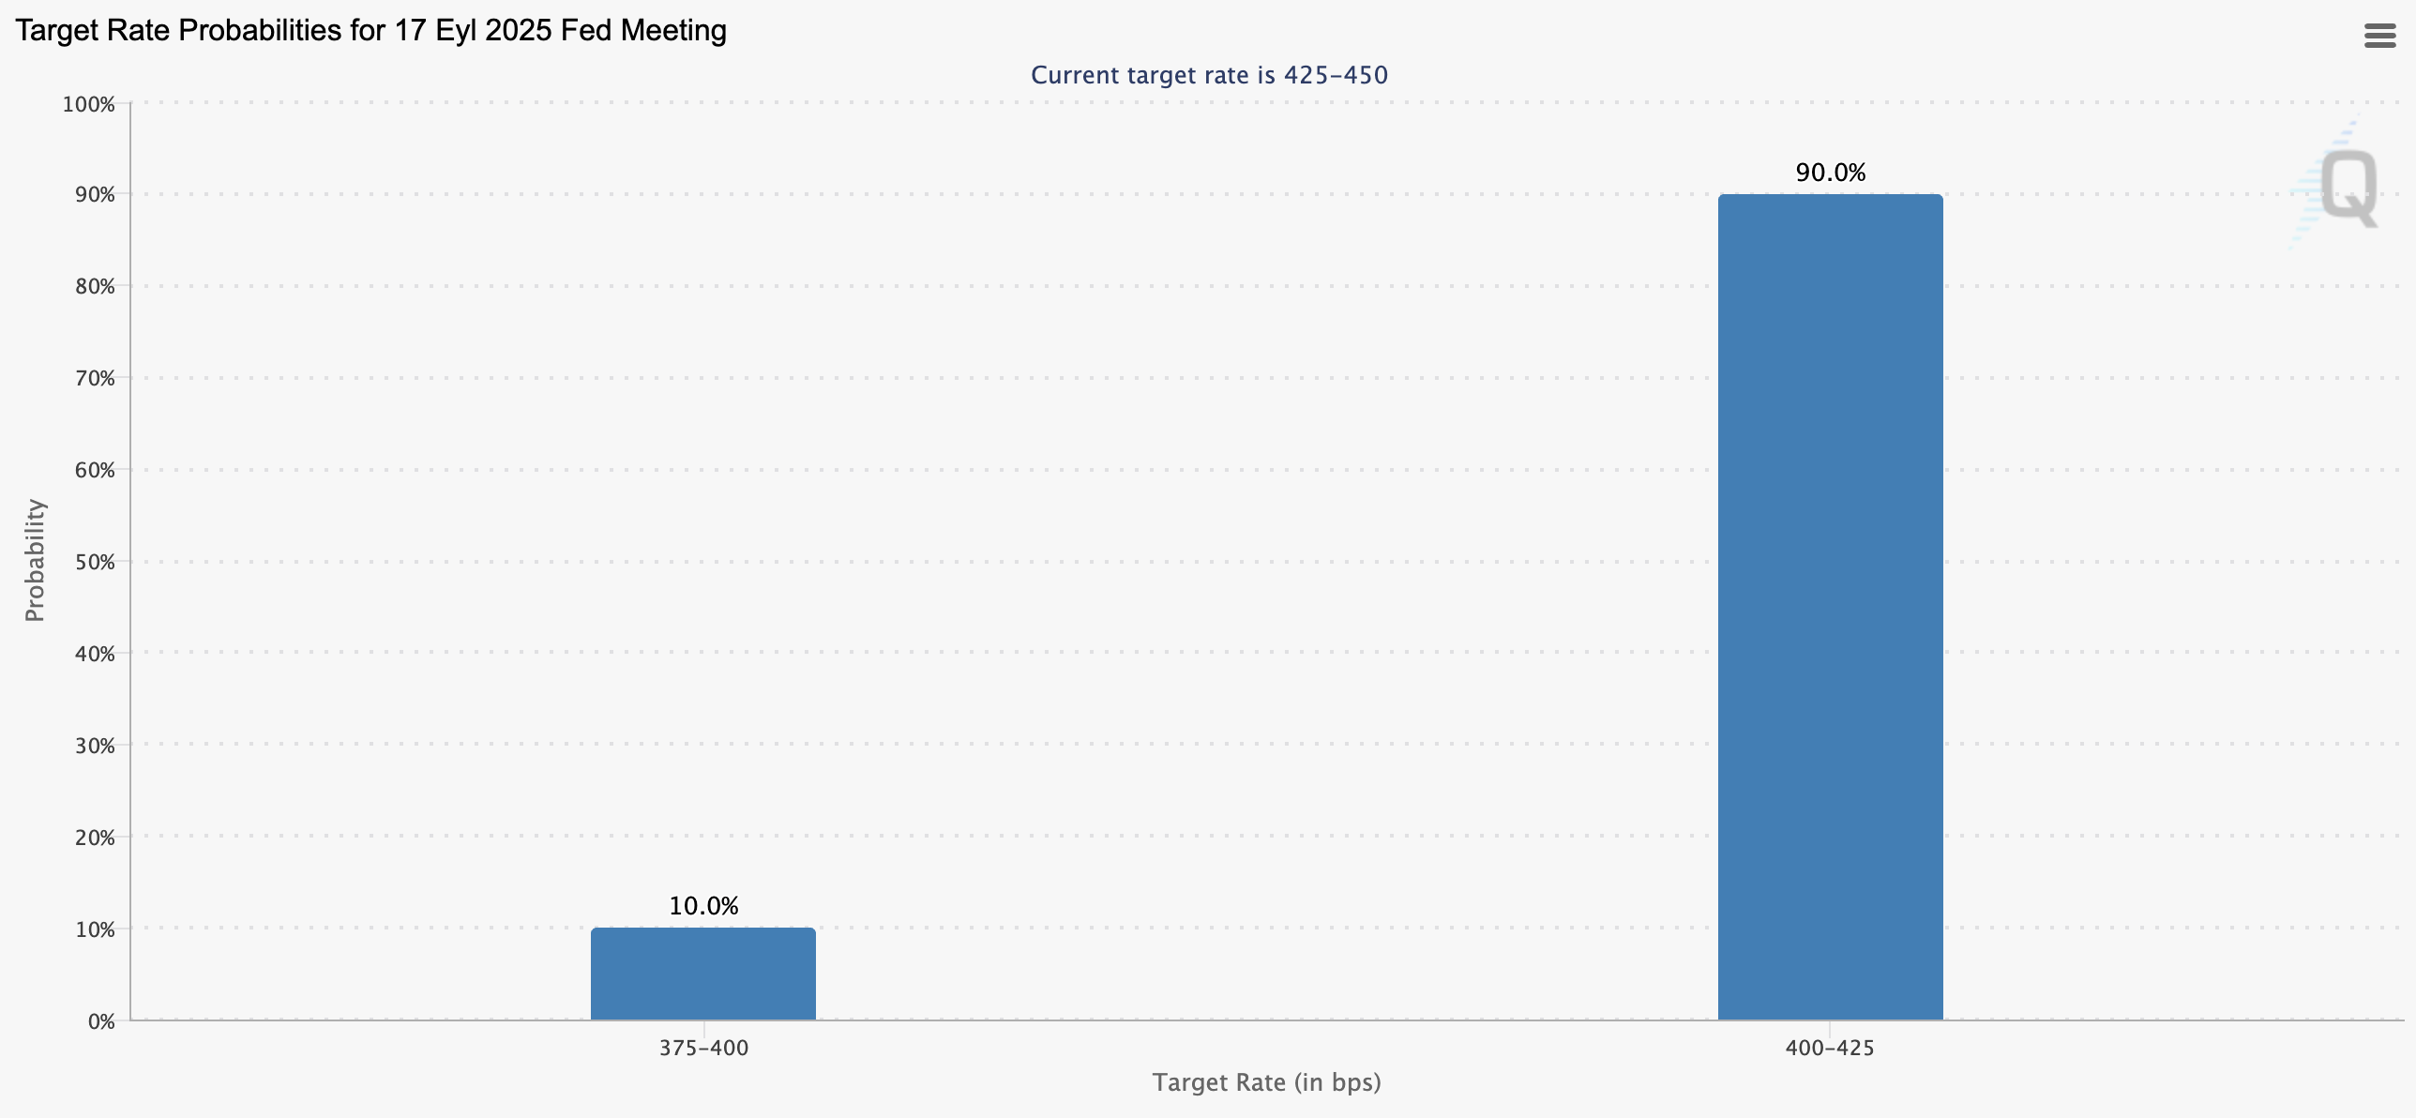Click the 50% y-axis tick label
Screen dimensions: 2416x1118
[95, 562]
